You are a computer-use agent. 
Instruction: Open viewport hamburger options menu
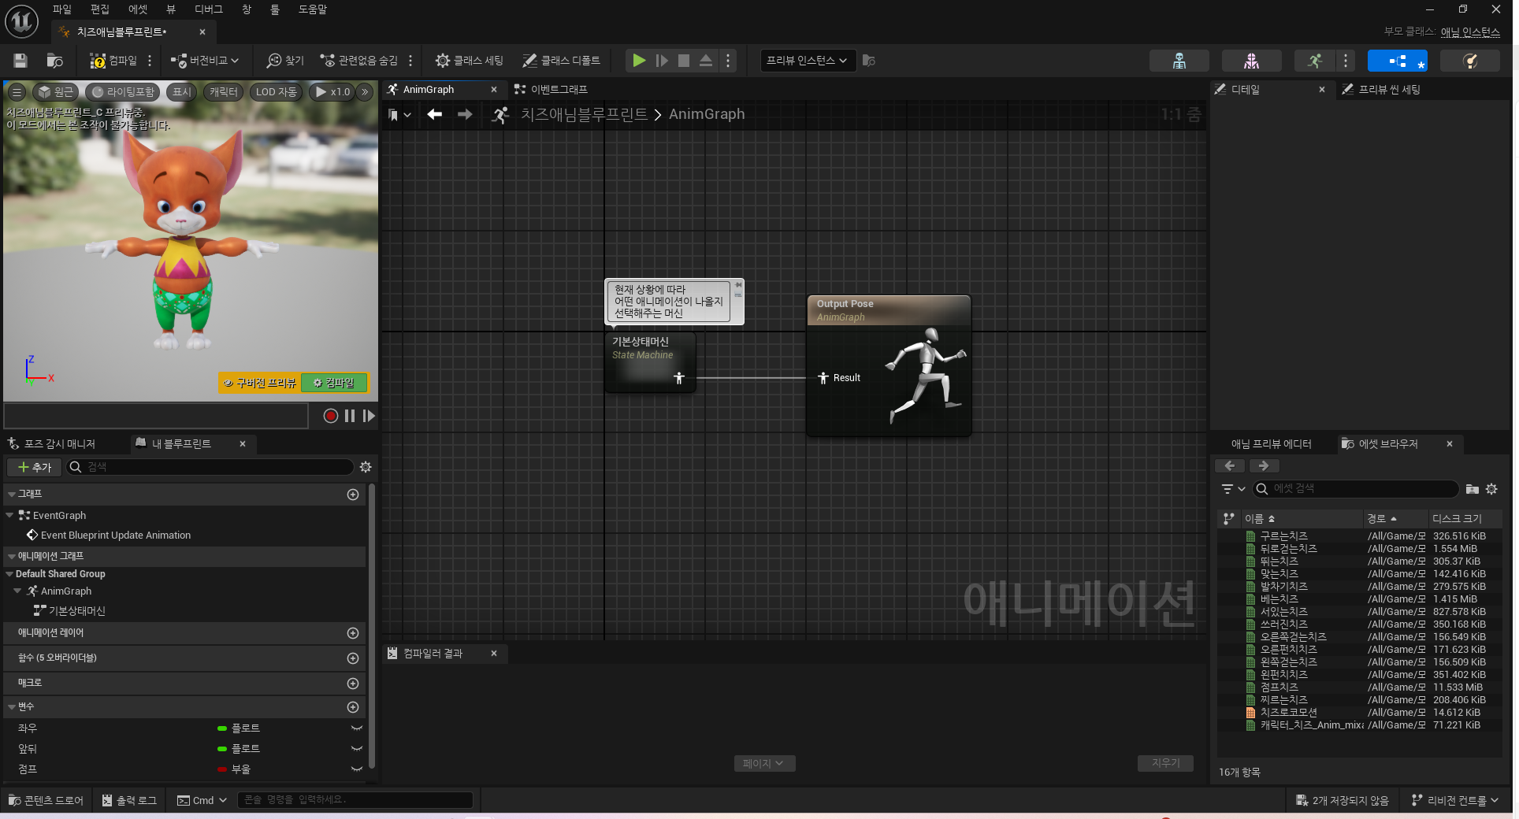17,92
